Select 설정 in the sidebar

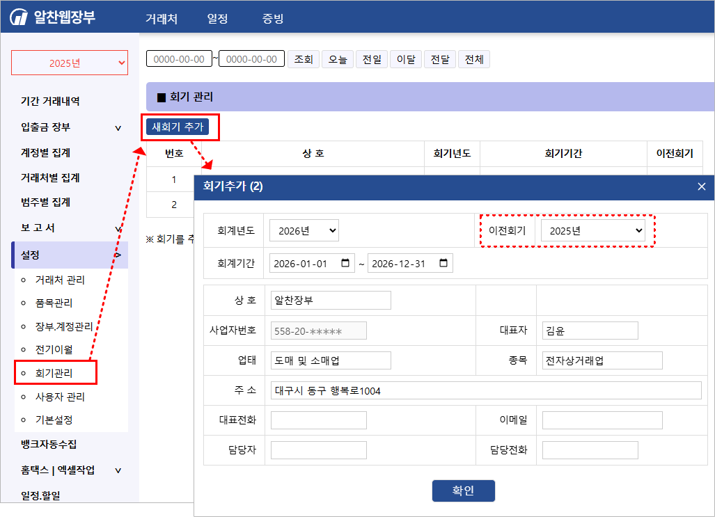[x=70, y=255]
